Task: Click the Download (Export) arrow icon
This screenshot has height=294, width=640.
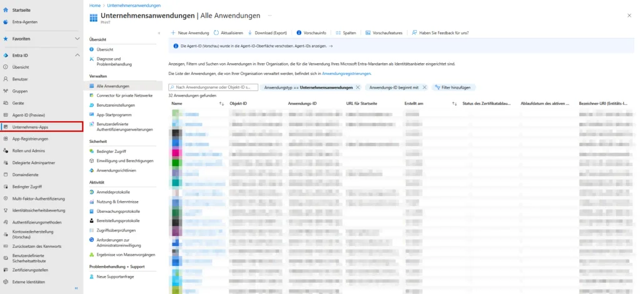Action: pos(251,32)
